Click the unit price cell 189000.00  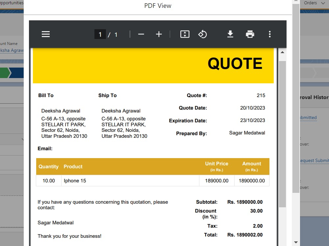(x=217, y=180)
